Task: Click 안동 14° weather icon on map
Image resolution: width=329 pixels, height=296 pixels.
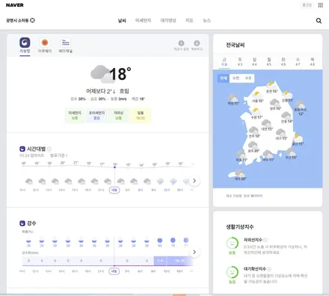Action: [x=286, y=115]
